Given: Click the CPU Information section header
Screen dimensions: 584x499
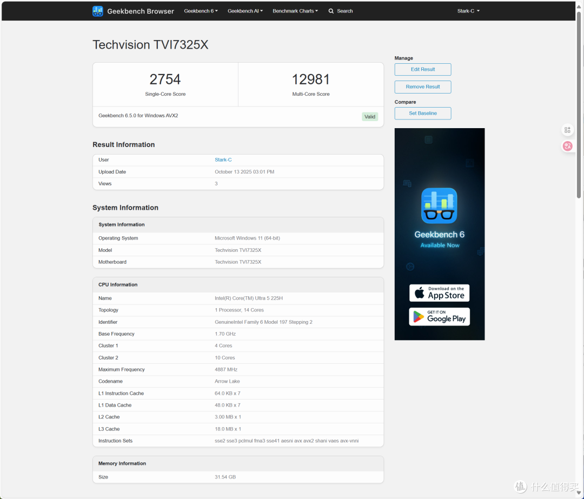Looking at the screenshot, I should coord(238,285).
